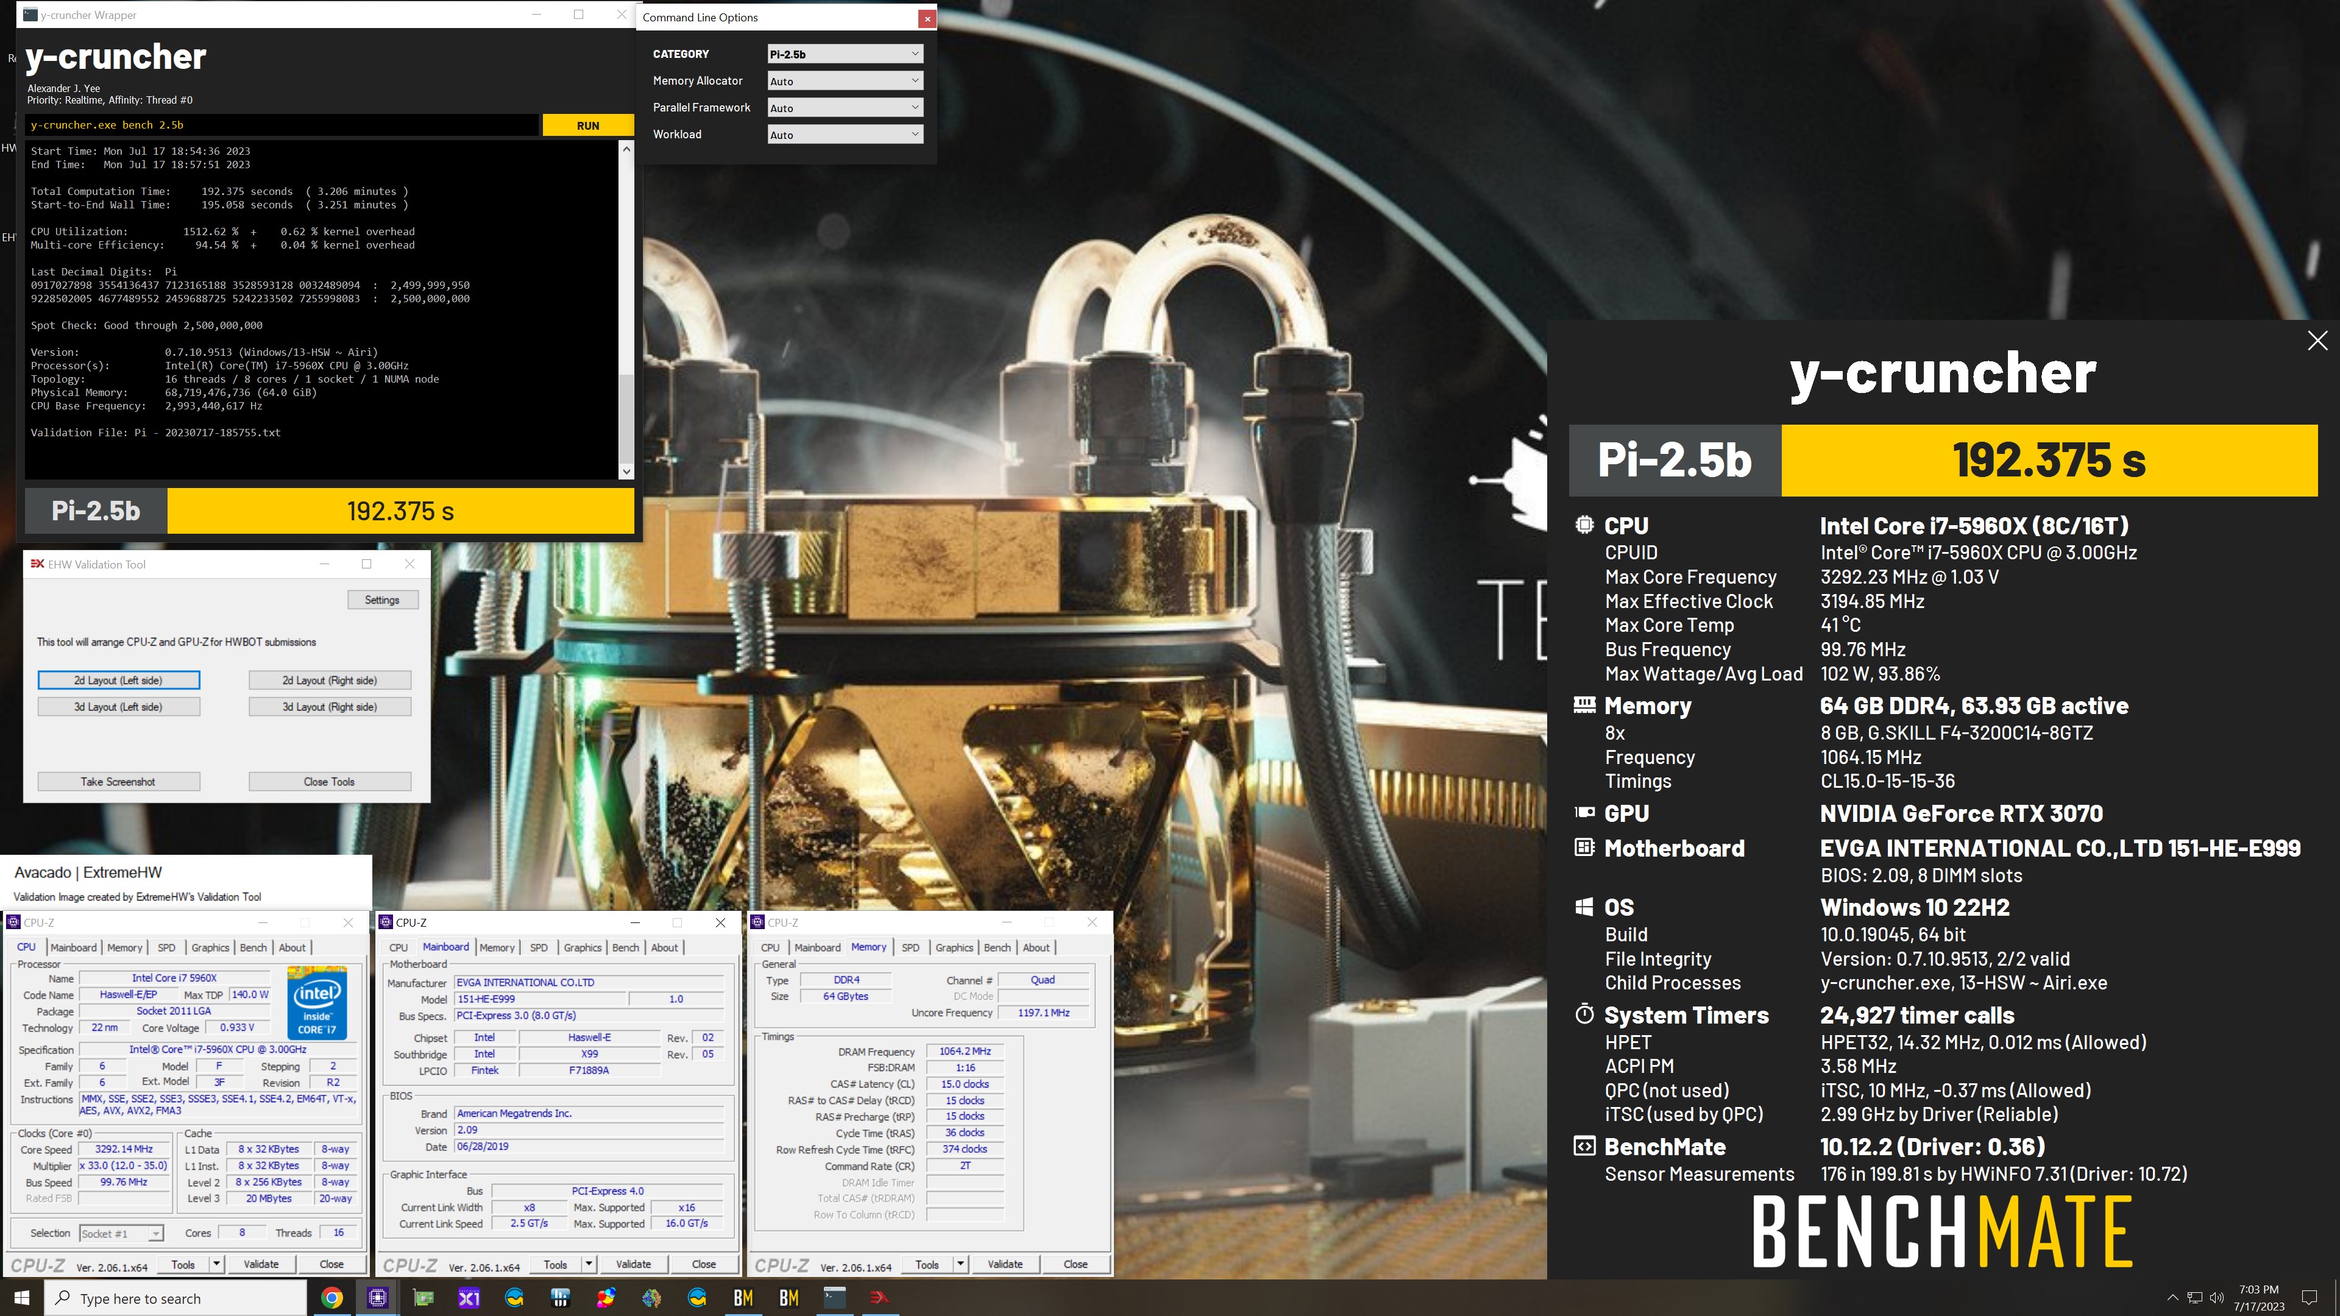Open Settings in EHW Validation Tool
The width and height of the screenshot is (2340, 1316).
[x=383, y=600]
